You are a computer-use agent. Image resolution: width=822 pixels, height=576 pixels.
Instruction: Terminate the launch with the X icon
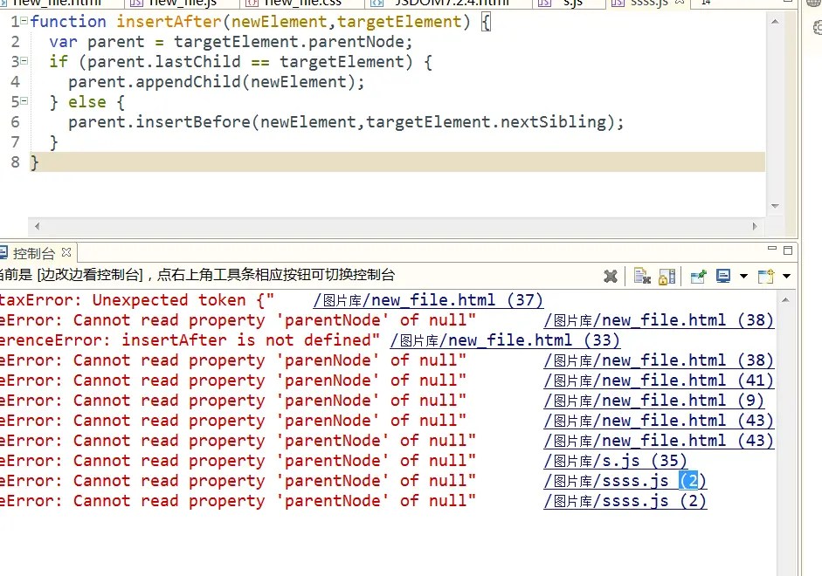click(x=611, y=276)
